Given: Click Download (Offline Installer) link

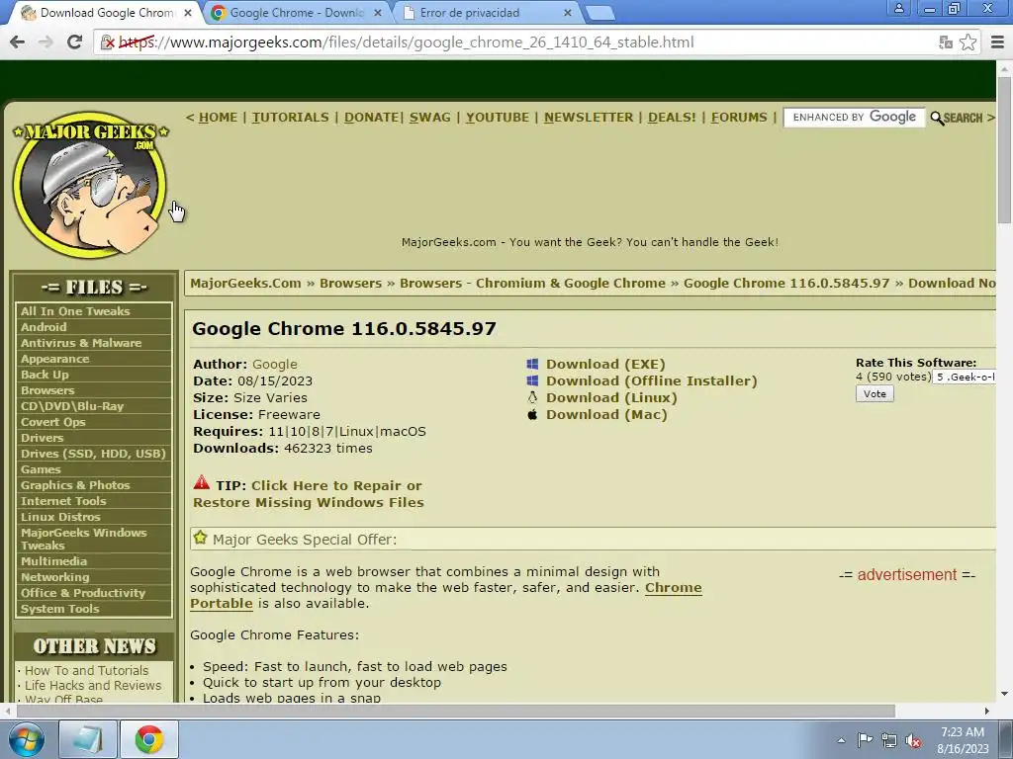Looking at the screenshot, I should (651, 380).
